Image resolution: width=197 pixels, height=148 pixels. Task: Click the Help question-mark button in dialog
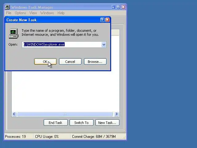pos(102,20)
